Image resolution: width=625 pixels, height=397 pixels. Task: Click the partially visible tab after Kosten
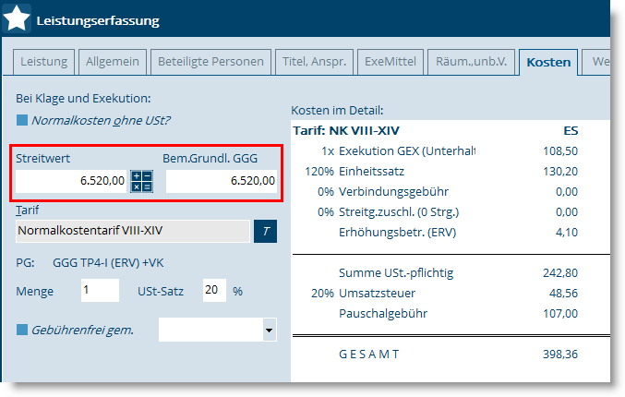[599, 62]
